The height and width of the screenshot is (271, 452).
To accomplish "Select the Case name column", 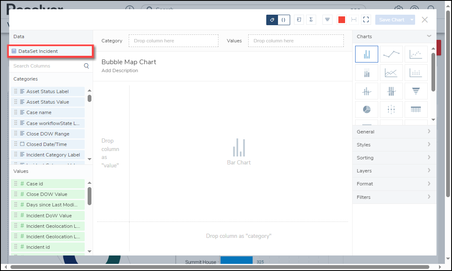I will [48, 112].
